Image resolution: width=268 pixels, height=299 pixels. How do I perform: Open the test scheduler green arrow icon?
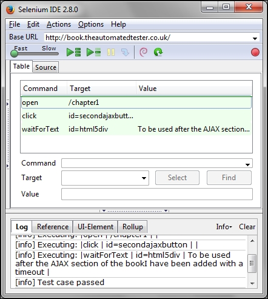point(158,52)
